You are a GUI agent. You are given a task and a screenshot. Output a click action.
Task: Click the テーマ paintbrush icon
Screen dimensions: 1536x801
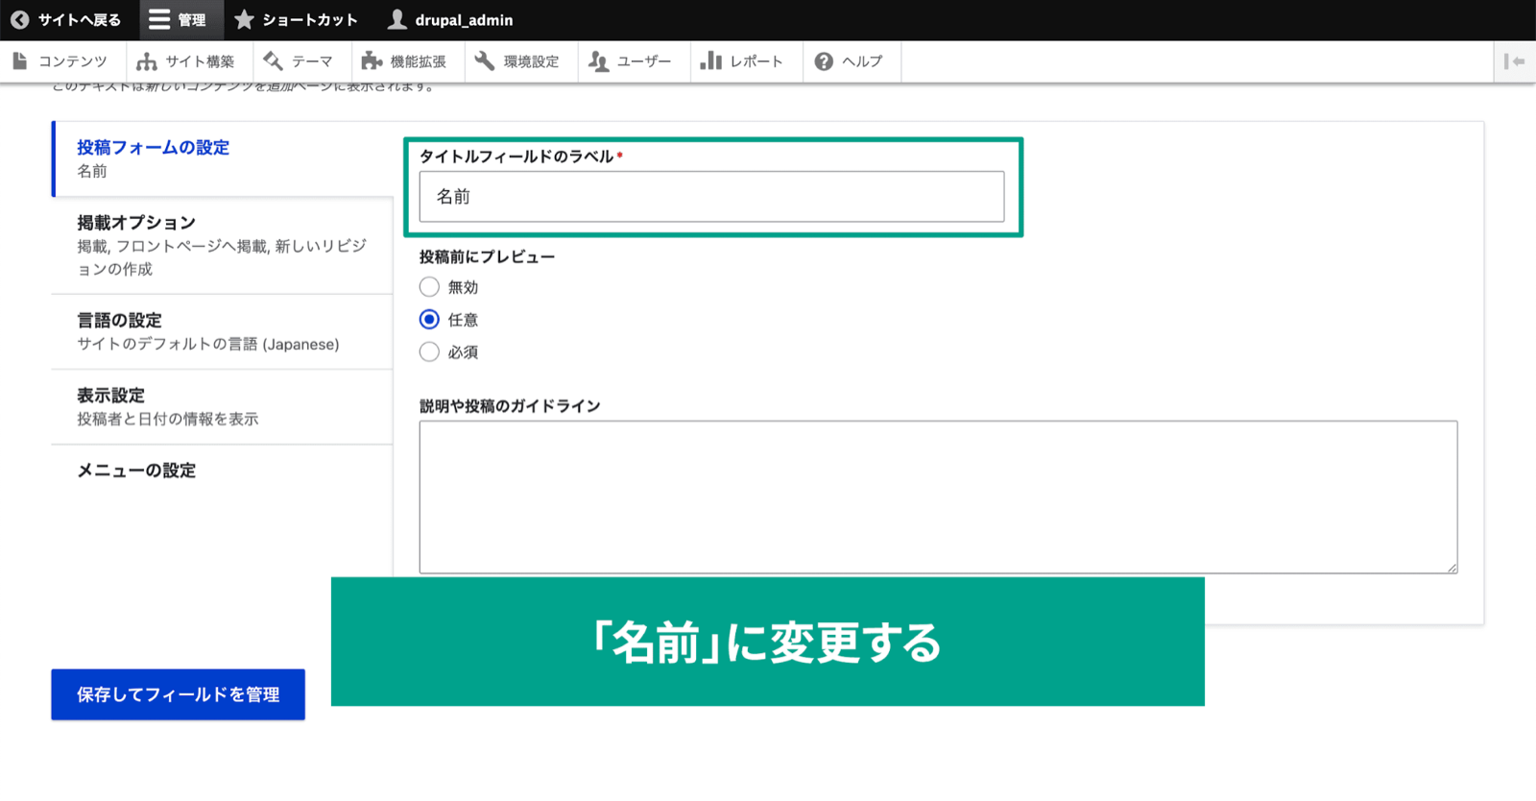(273, 61)
